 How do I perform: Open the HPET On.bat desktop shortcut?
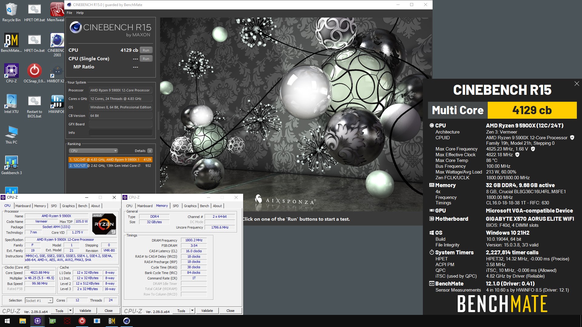[34, 43]
